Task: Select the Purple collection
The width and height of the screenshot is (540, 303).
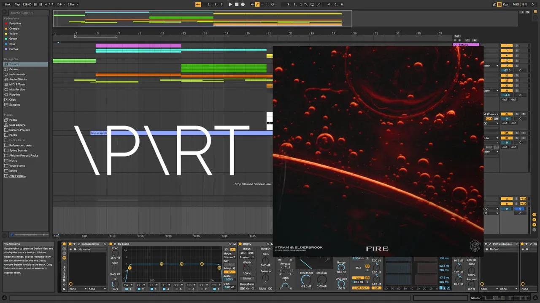Action: coord(13,49)
